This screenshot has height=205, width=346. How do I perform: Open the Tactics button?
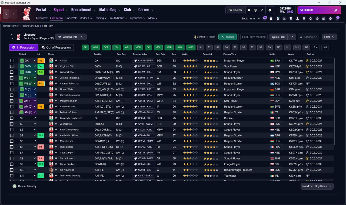click(x=228, y=37)
